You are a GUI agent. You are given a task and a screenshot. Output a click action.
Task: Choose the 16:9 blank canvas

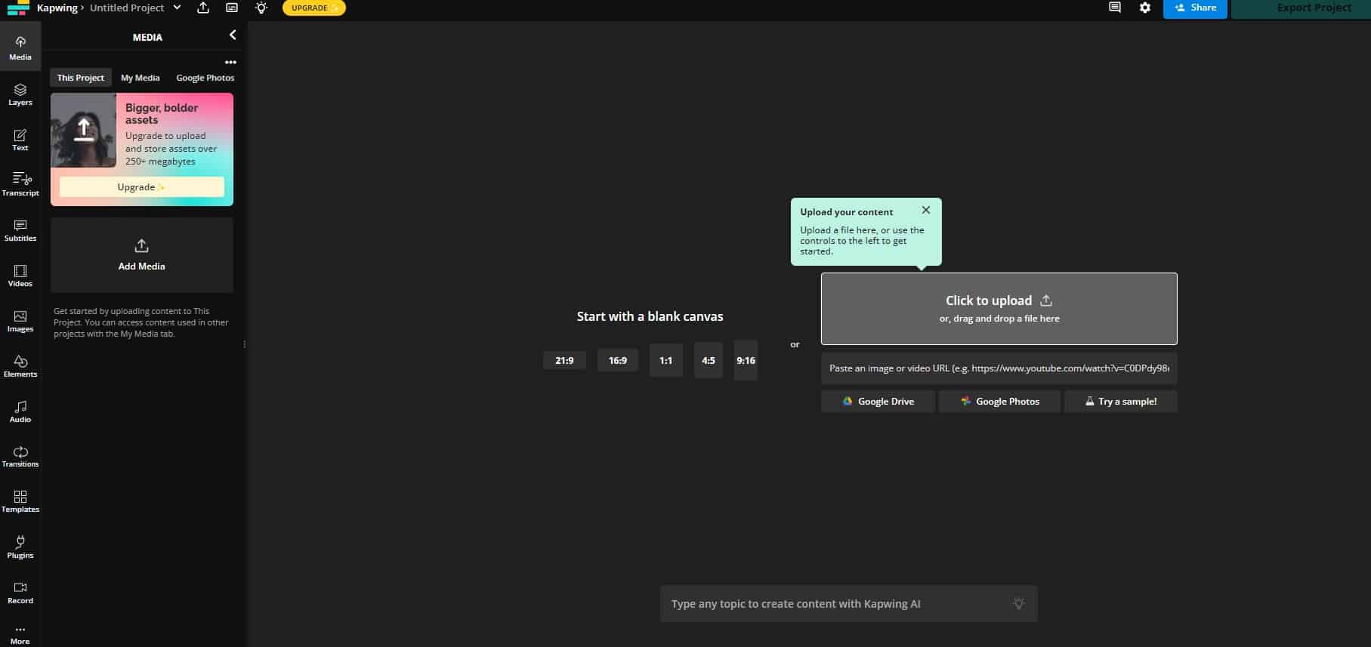coord(618,360)
